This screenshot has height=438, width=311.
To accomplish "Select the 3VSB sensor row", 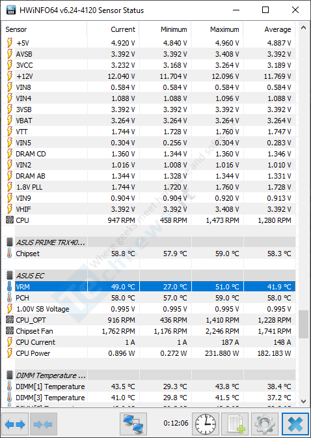I will [148, 109].
